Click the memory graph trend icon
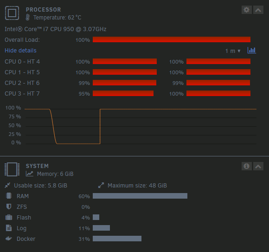269x252 pixels. click(x=30, y=174)
